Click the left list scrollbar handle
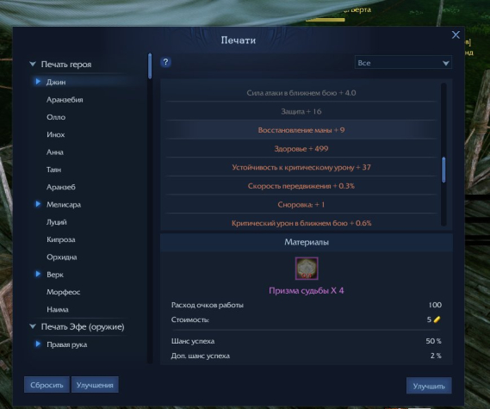The image size is (490, 409). pyautogui.click(x=150, y=66)
